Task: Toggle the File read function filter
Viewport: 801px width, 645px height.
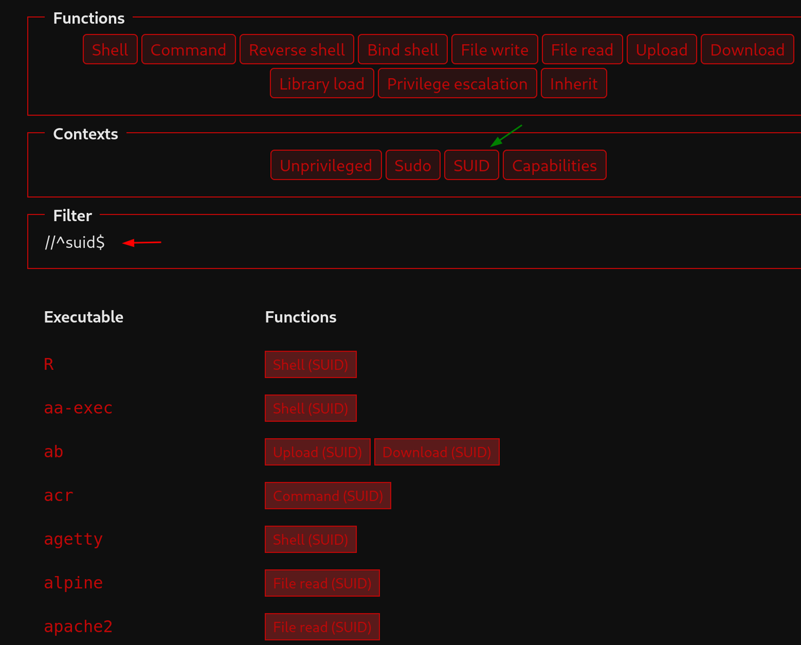Action: tap(582, 49)
